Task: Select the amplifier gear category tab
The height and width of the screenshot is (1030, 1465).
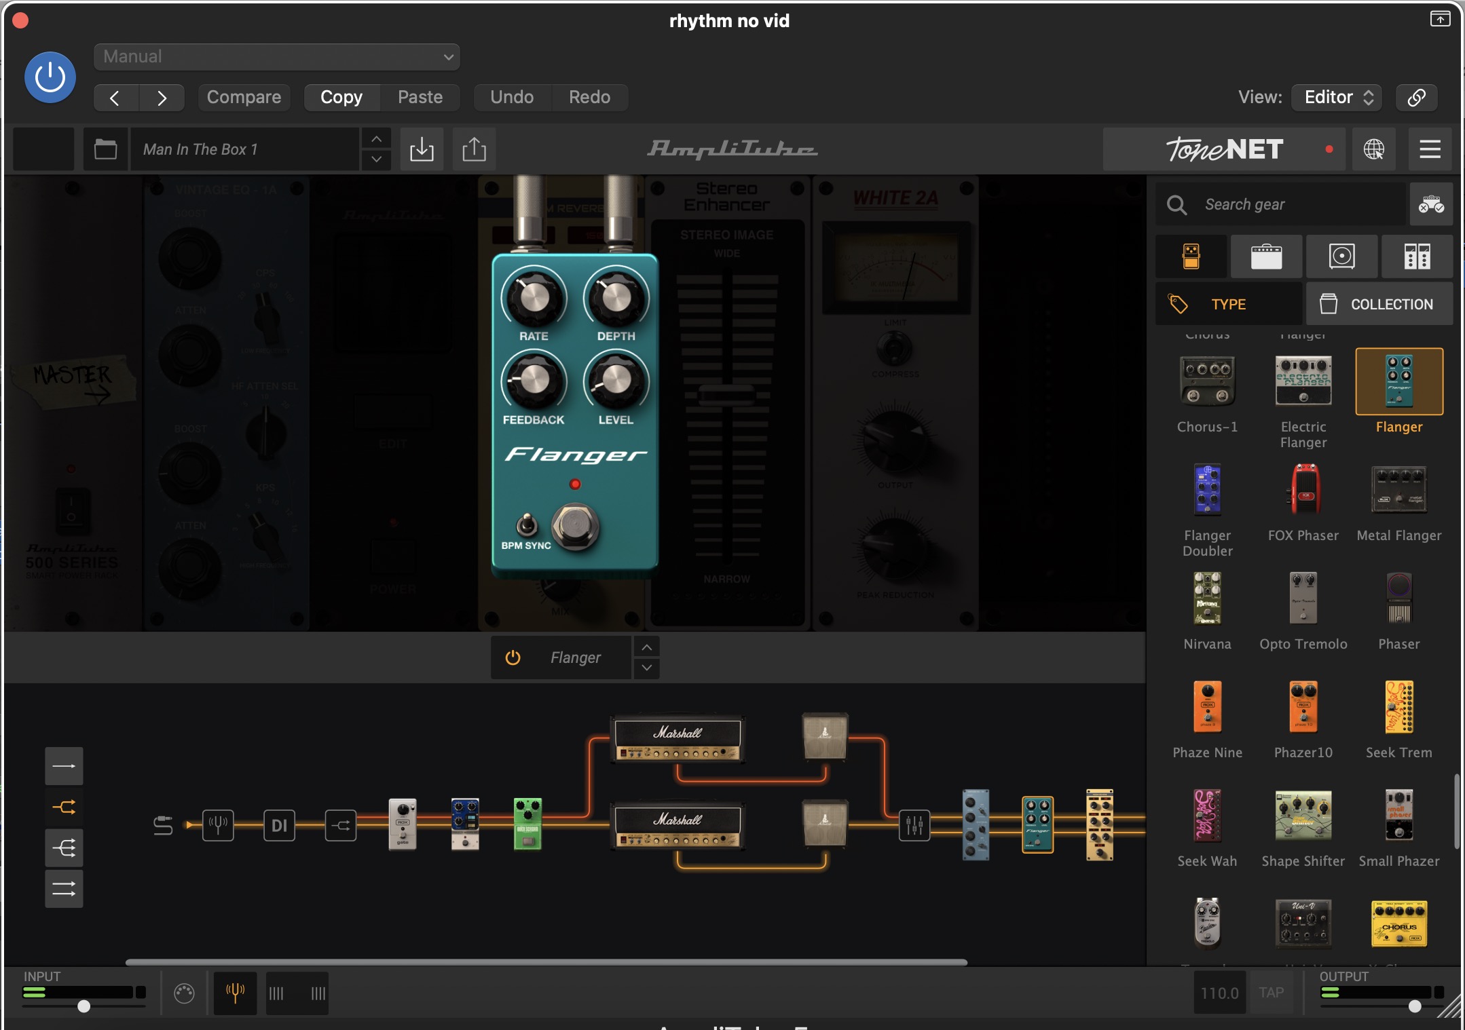Action: click(x=1267, y=256)
